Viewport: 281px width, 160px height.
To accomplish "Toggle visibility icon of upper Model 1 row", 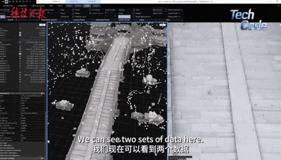I will pyautogui.click(x=20, y=47).
